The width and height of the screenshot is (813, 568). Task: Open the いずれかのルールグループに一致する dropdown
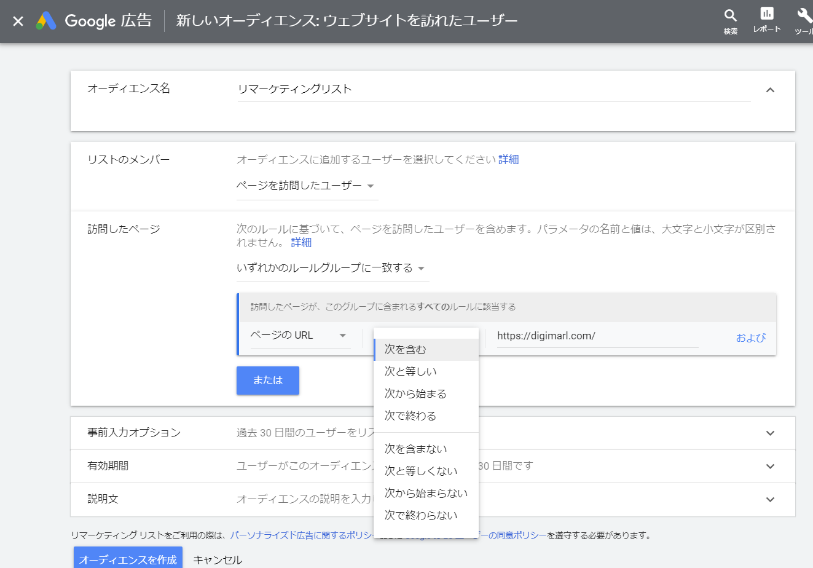click(332, 269)
